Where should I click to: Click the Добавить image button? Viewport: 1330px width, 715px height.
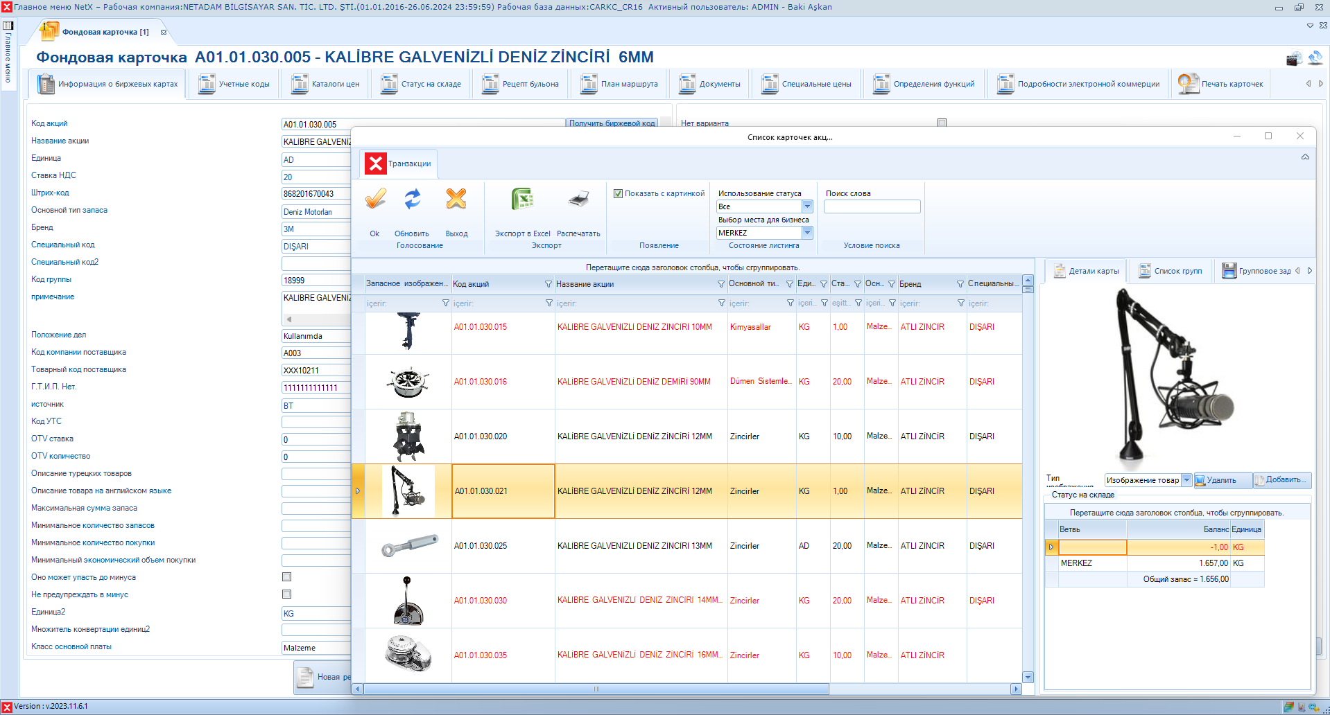pos(1281,480)
